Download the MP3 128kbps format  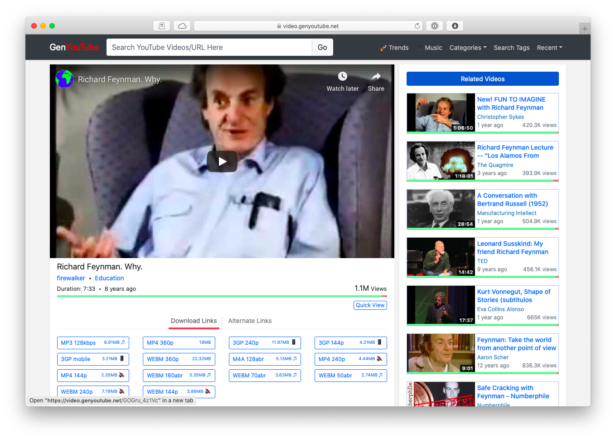pos(93,343)
